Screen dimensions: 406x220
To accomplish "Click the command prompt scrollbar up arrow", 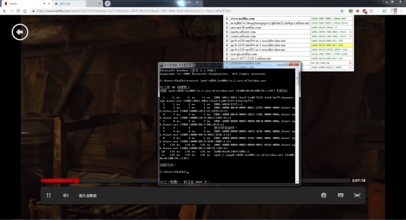I will click(297, 71).
